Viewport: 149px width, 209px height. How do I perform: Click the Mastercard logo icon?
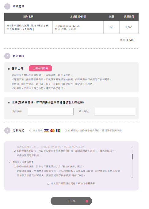coord(52,131)
